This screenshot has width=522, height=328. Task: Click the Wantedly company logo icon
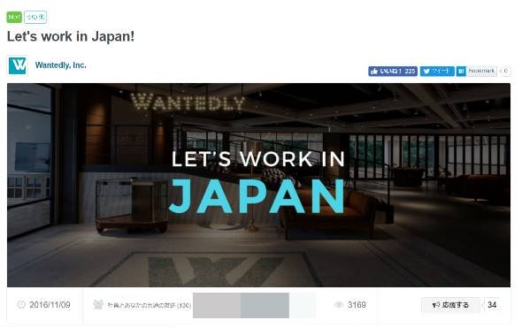coord(18,65)
